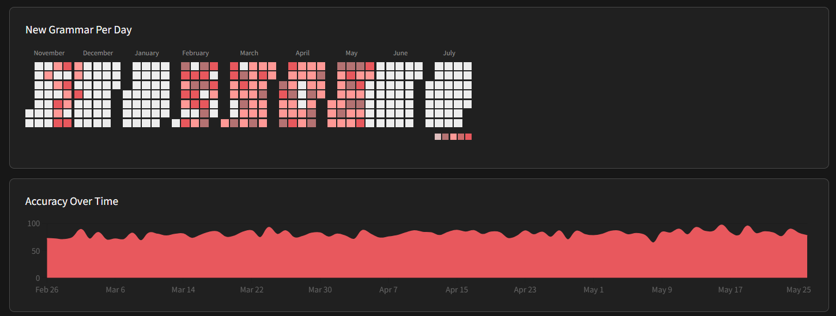Click the New Grammar Per Day heading
This screenshot has width=836, height=316.
(78, 30)
